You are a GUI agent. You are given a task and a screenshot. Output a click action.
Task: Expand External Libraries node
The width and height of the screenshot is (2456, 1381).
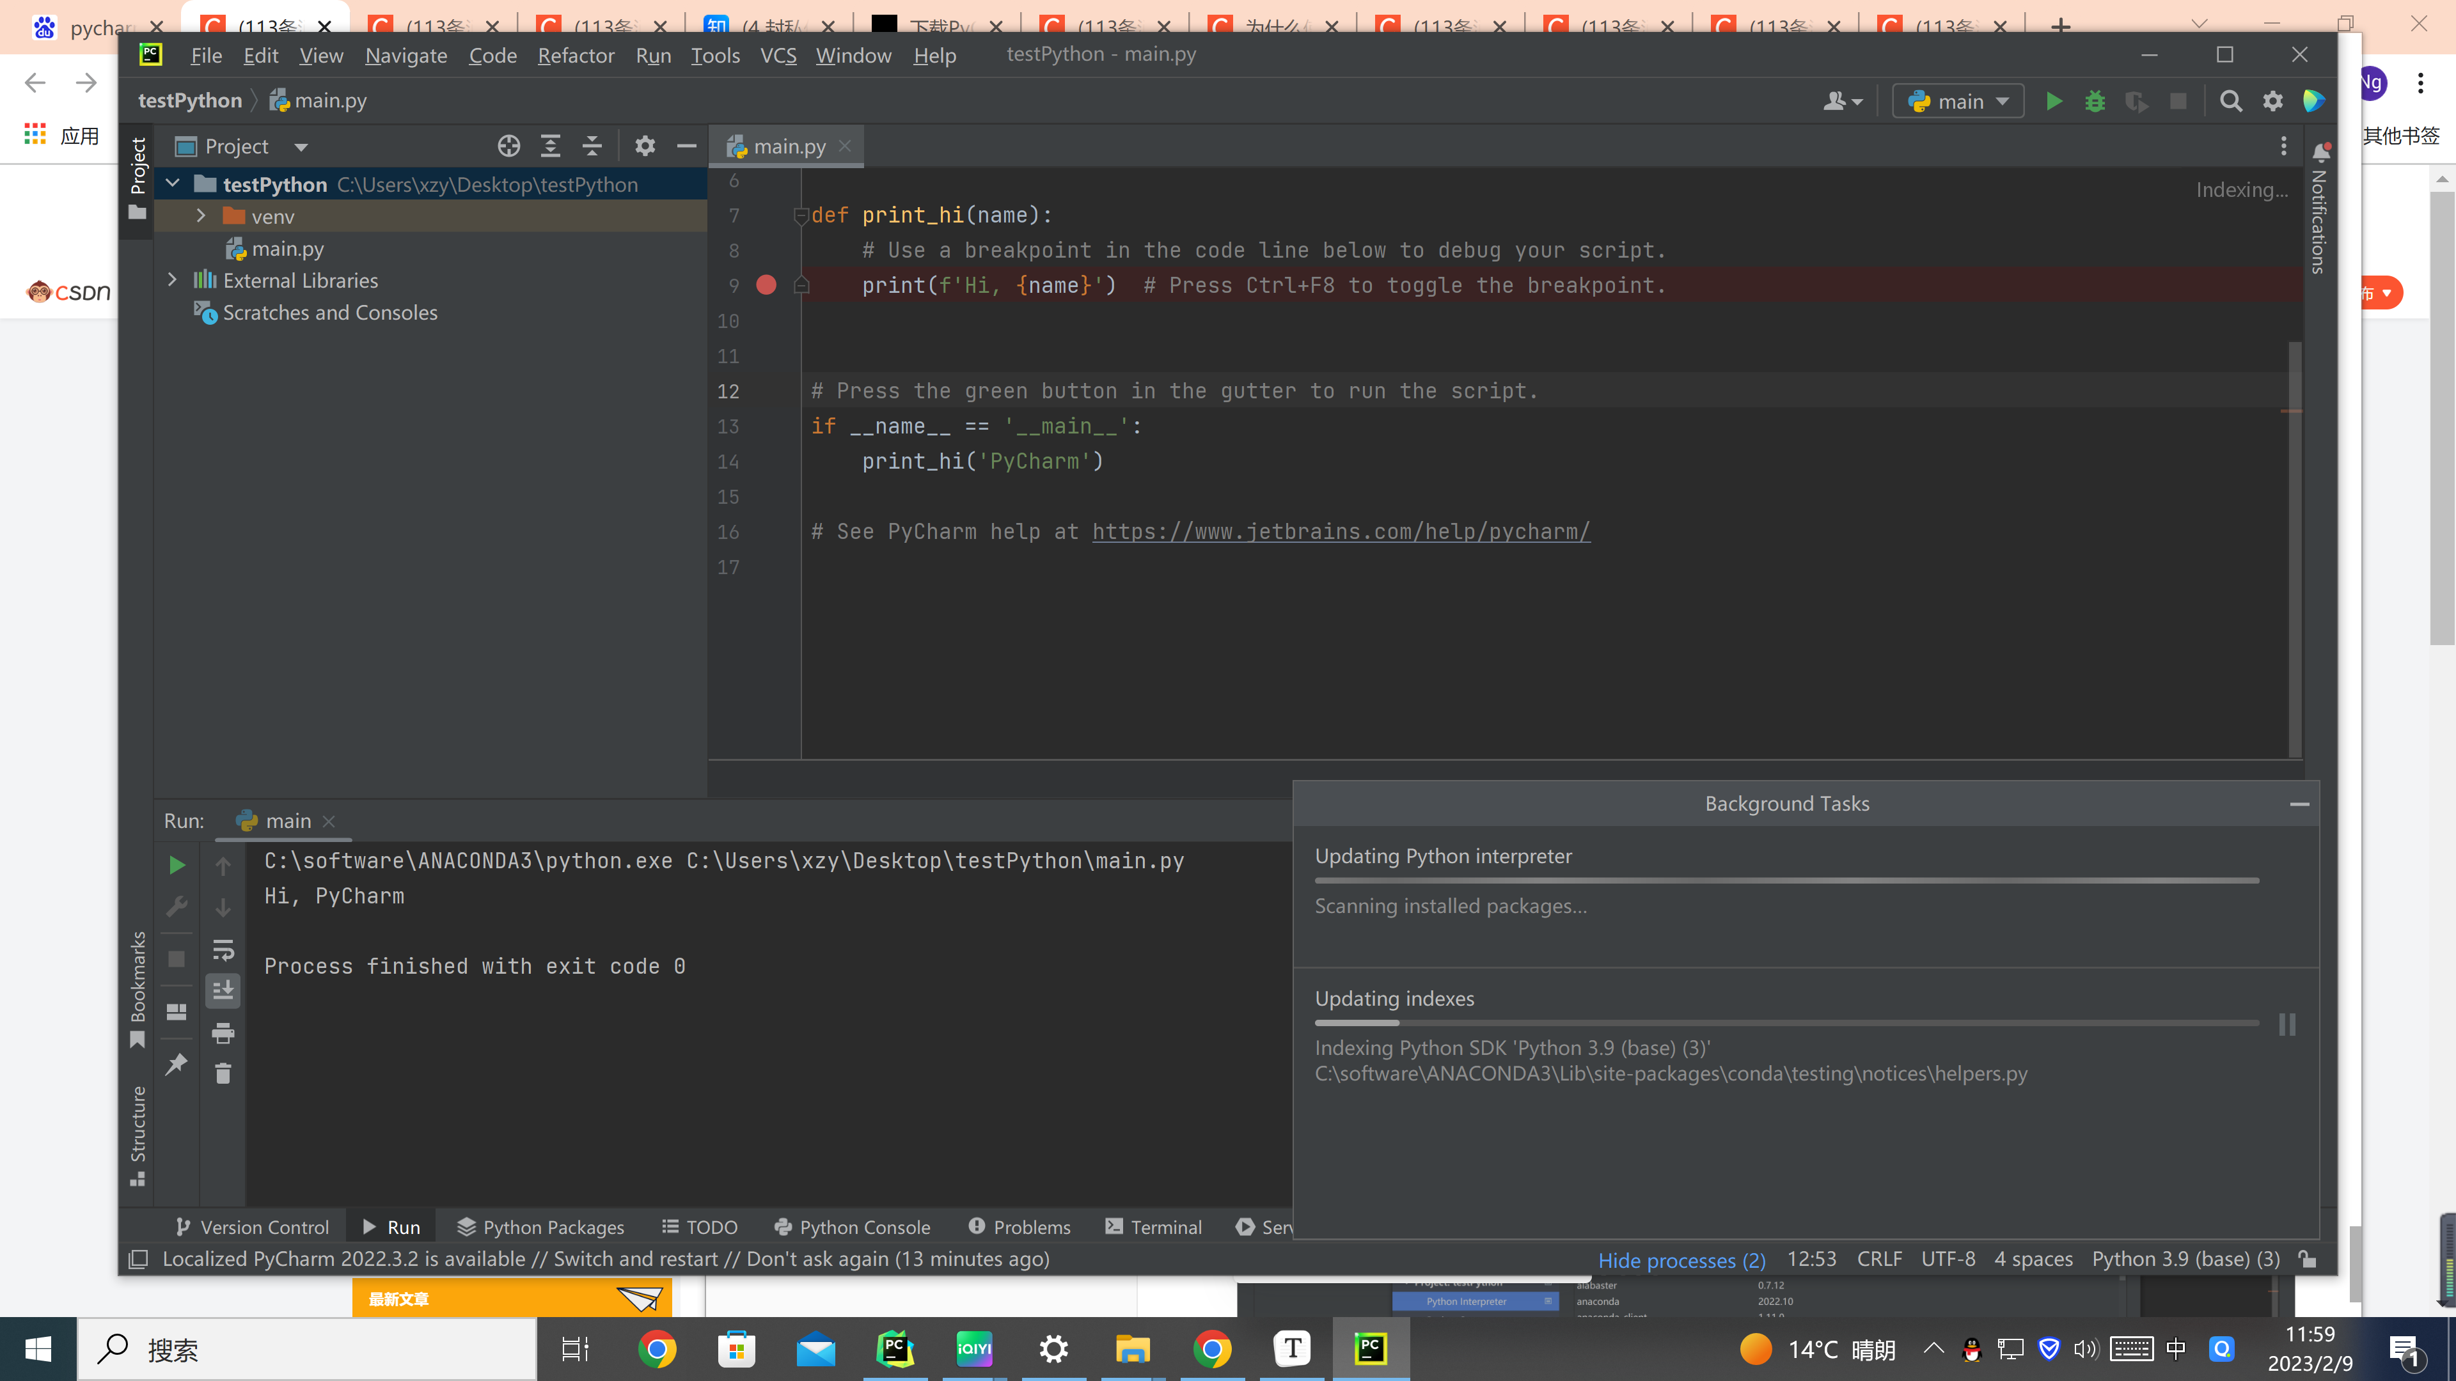pyautogui.click(x=173, y=280)
